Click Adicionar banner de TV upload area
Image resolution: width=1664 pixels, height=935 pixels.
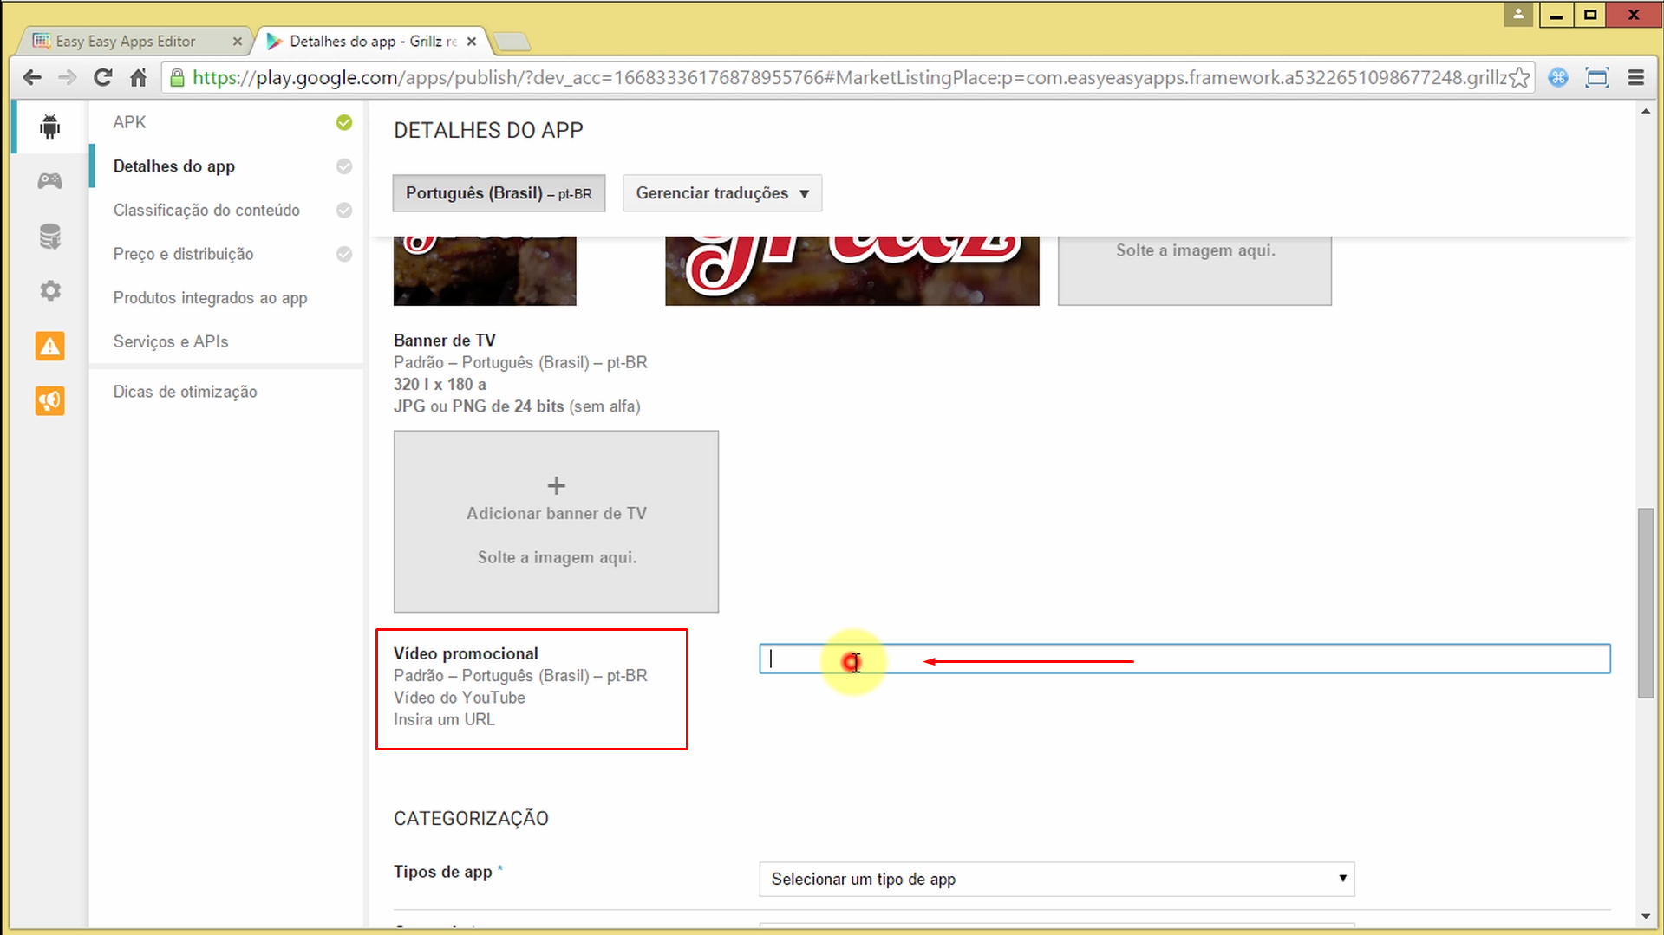(x=556, y=521)
